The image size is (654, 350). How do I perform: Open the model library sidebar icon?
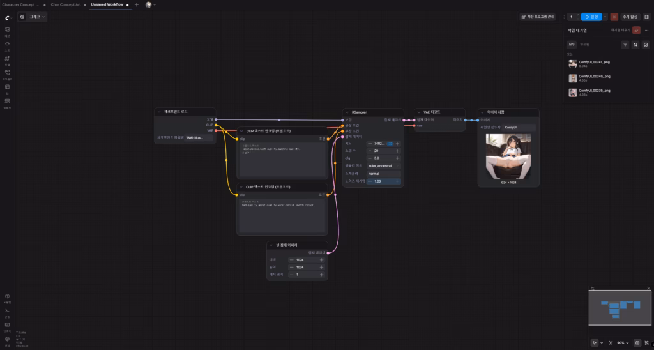click(x=7, y=59)
